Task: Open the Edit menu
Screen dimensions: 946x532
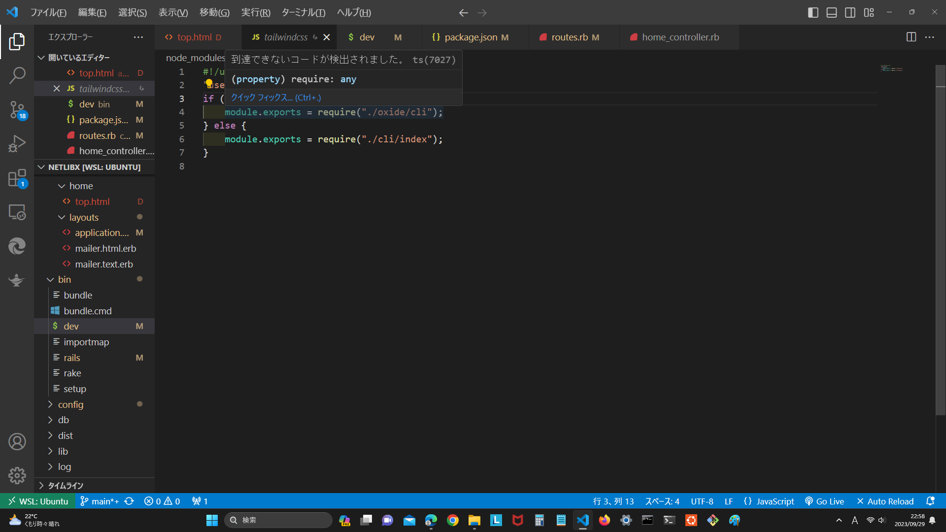Action: pyautogui.click(x=92, y=12)
